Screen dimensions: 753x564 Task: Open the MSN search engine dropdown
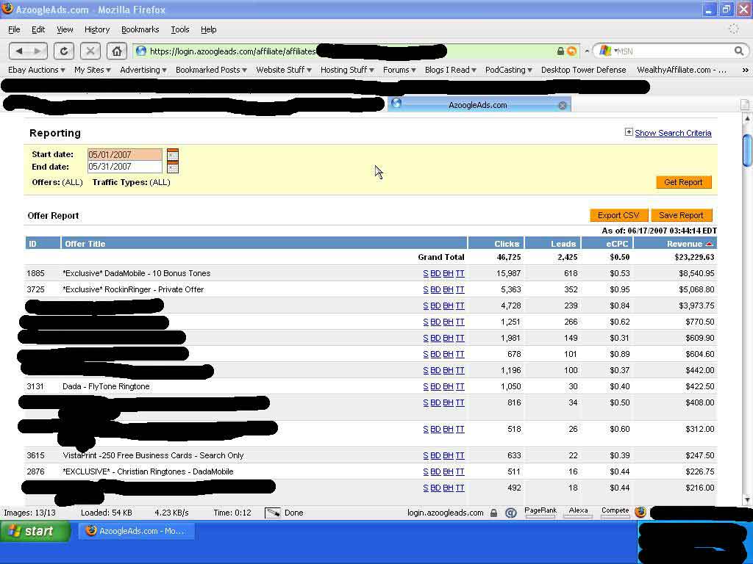point(607,51)
